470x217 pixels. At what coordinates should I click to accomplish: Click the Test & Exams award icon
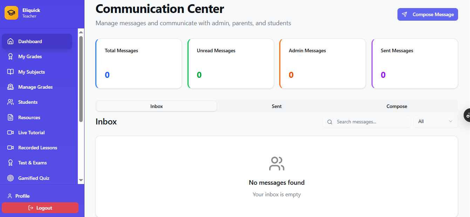11,163
